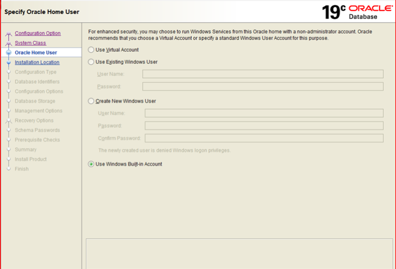Image resolution: width=396 pixels, height=269 pixels.
Task: Select Use Virtual Account radio button
Action: click(x=91, y=50)
